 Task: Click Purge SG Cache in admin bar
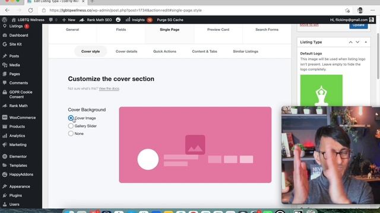tap(170, 20)
